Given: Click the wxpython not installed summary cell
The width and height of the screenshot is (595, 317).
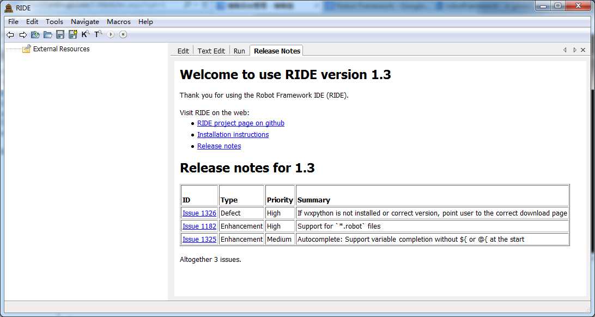Looking at the screenshot, I should point(432,213).
